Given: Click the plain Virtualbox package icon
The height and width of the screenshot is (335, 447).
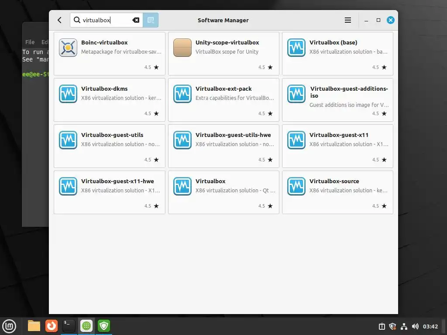Looking at the screenshot, I should 182,186.
